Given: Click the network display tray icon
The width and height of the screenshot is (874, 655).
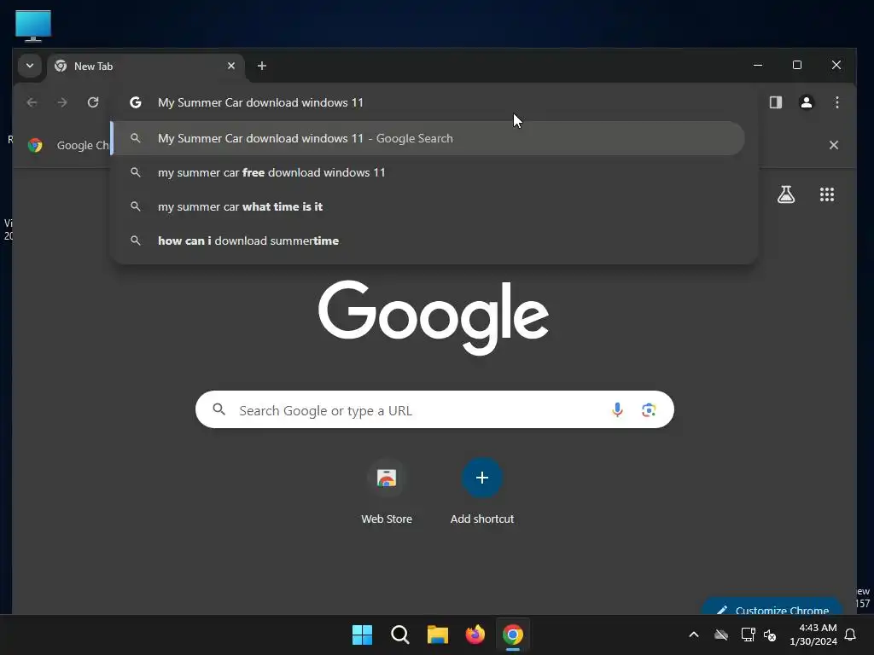Looking at the screenshot, I should (x=748, y=635).
